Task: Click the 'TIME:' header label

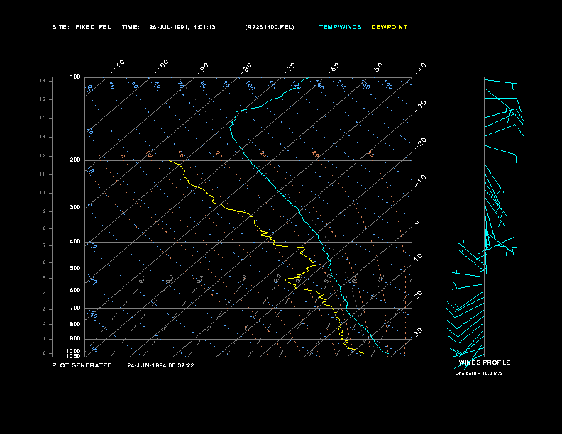Action: point(131,27)
